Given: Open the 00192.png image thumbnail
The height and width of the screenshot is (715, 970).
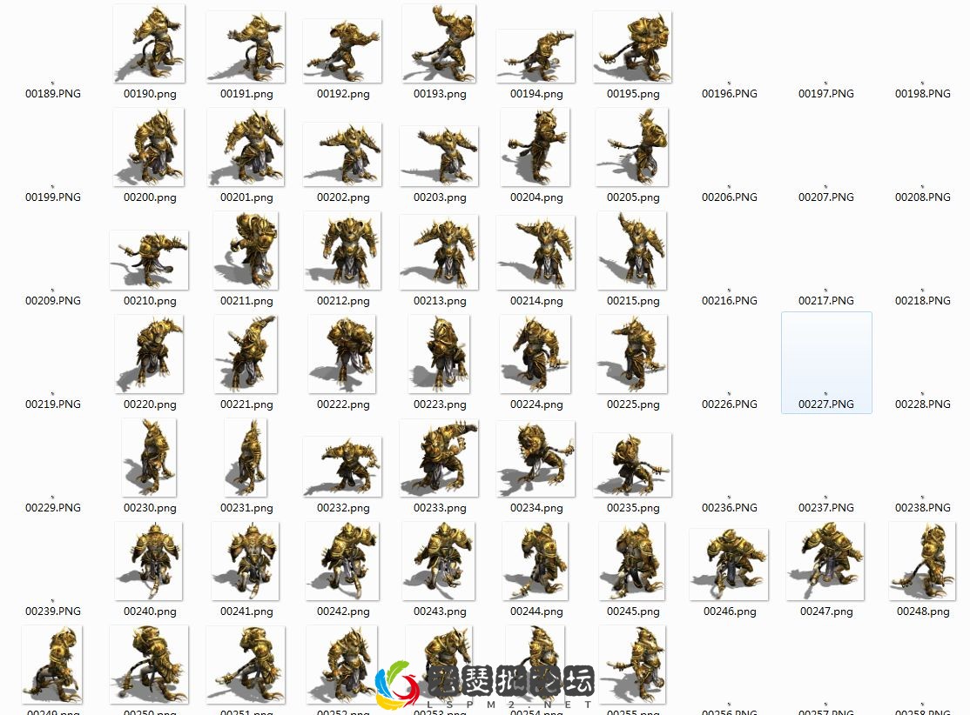Looking at the screenshot, I should pos(342,50).
